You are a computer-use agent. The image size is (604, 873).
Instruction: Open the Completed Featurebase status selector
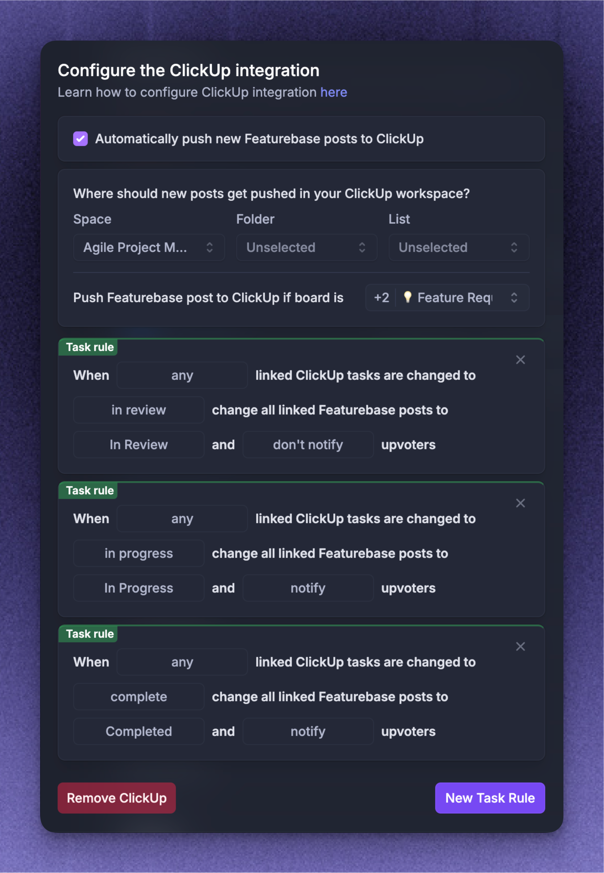[139, 731]
